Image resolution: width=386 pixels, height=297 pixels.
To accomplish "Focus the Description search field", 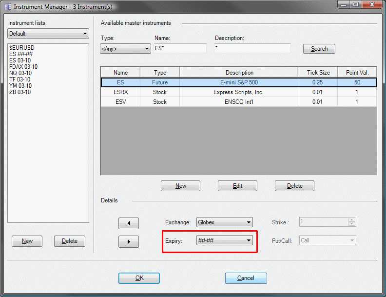I will [252, 48].
